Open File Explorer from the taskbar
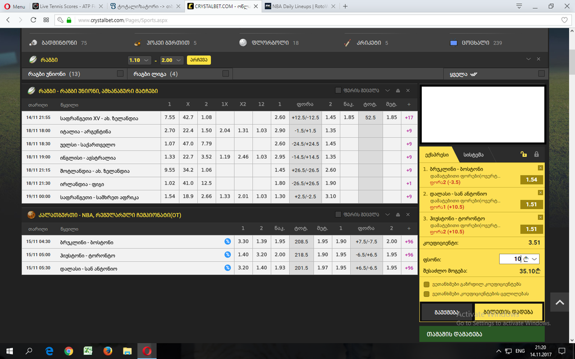 [127, 351]
